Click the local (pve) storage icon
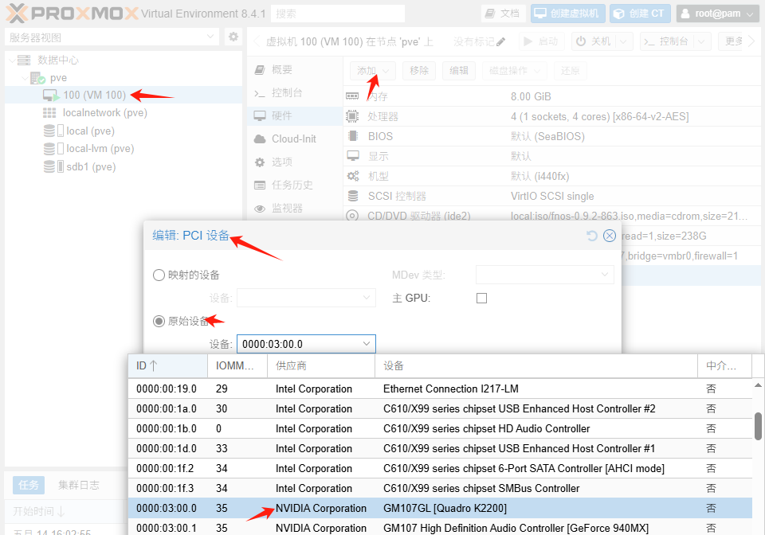Viewport: 765px width, 535px height. click(x=53, y=131)
